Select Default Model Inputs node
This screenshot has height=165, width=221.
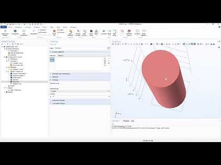(16, 53)
